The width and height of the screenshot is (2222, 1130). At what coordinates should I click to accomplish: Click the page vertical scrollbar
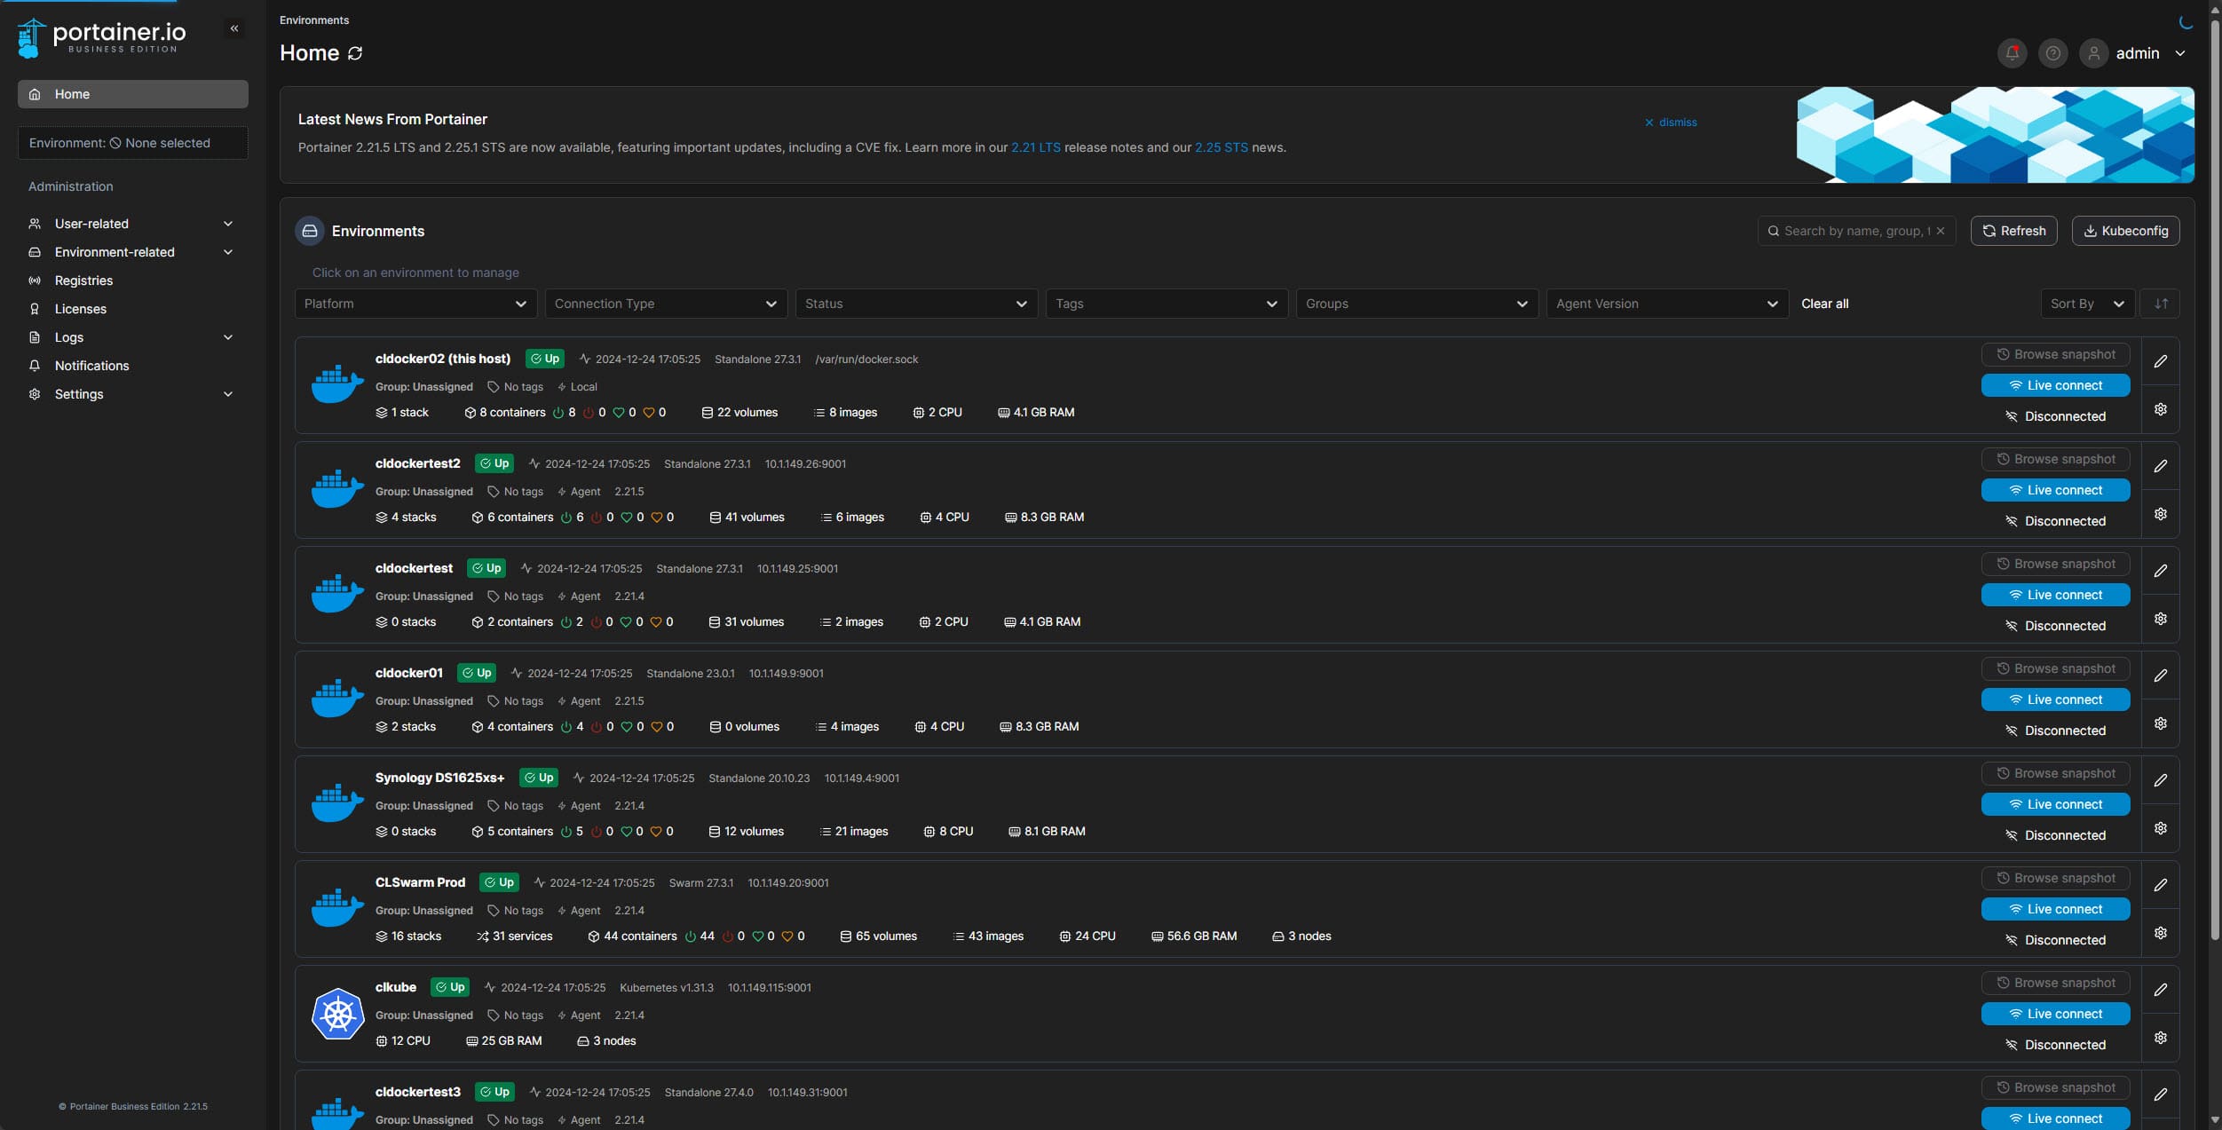2215,479
